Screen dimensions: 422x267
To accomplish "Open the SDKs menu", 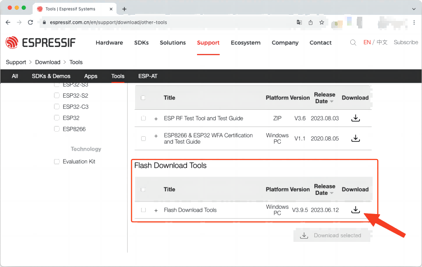I will coord(141,42).
